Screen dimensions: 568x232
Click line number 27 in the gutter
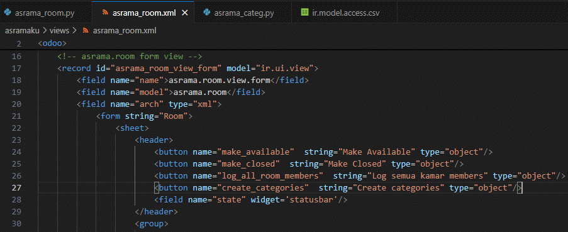pyautogui.click(x=17, y=187)
